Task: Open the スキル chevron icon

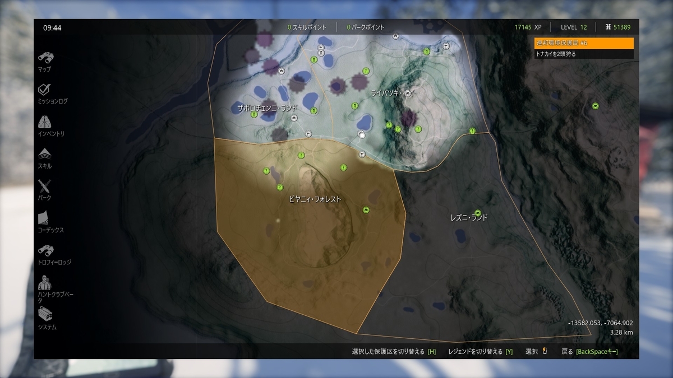Action: pyautogui.click(x=45, y=153)
